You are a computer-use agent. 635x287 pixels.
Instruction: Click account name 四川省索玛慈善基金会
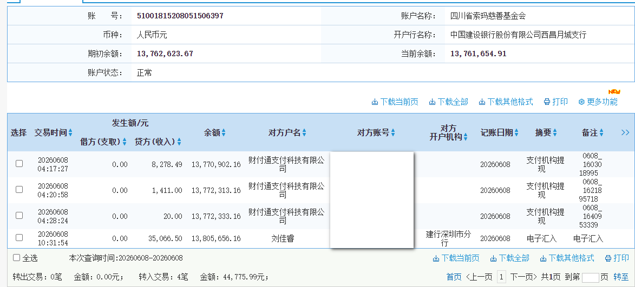click(x=488, y=16)
